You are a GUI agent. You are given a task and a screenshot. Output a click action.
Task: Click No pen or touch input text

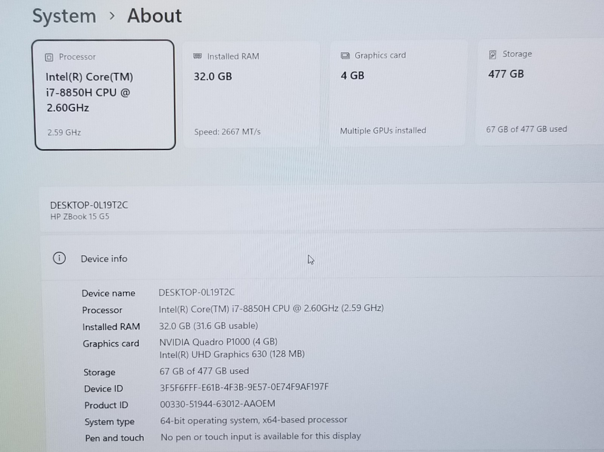[261, 437]
